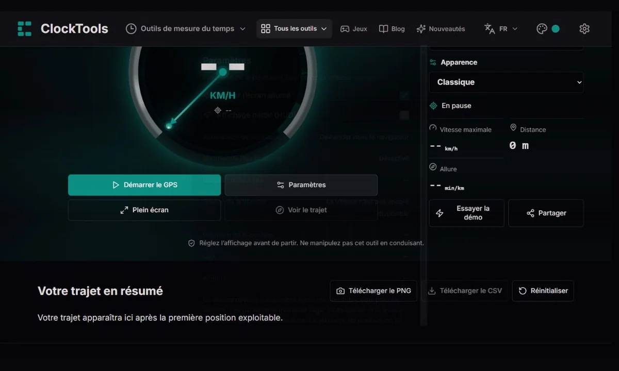Click Voir le trajet compass button
The width and height of the screenshot is (619, 371).
[x=301, y=210]
